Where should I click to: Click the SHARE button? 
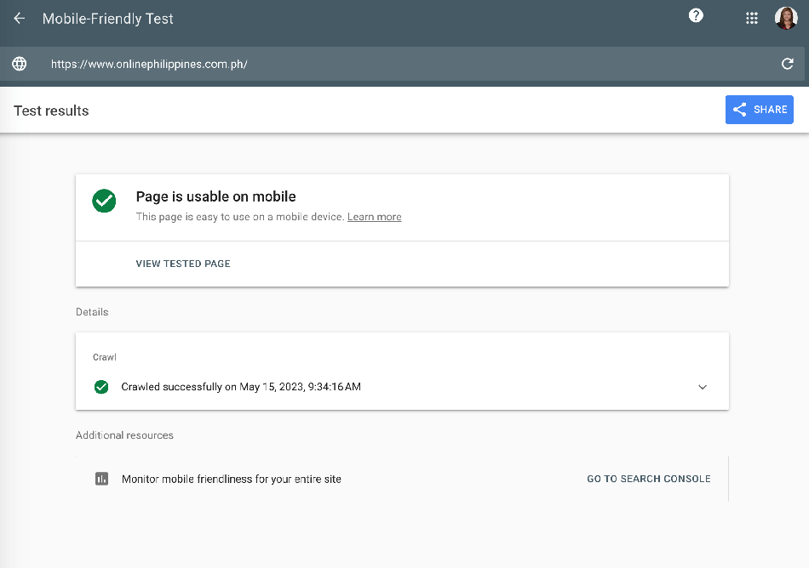tap(759, 109)
